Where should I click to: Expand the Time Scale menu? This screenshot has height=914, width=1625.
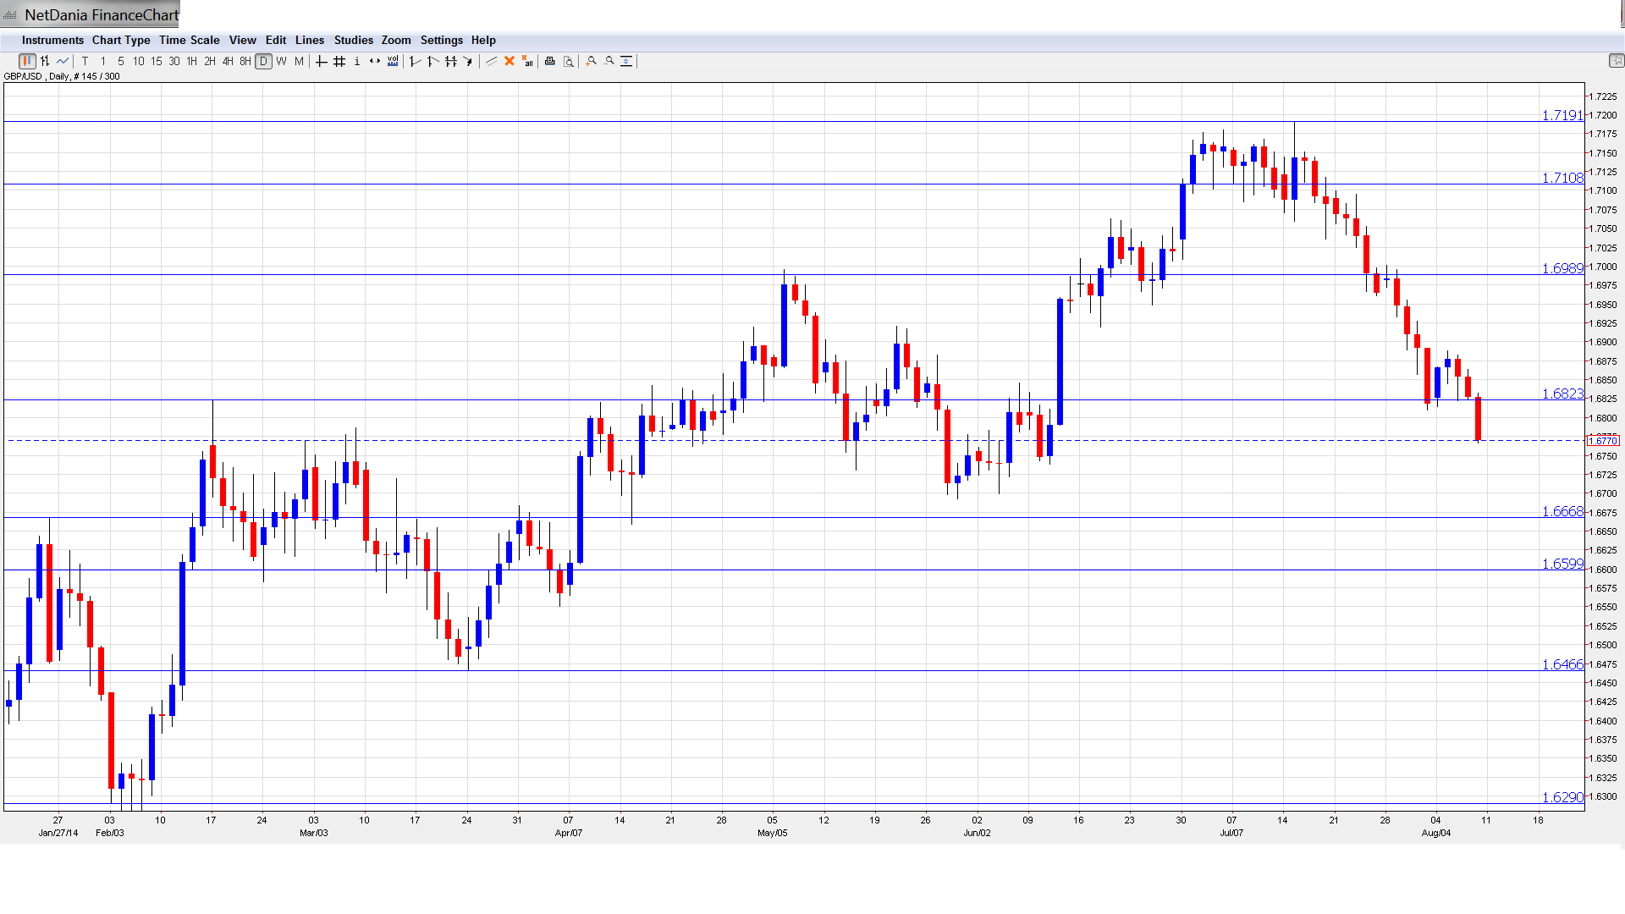pyautogui.click(x=189, y=40)
